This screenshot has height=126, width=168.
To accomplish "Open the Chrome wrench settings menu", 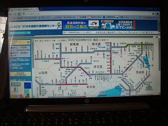I will point(157,14).
